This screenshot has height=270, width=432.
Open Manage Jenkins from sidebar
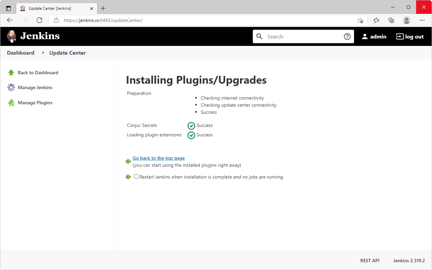pos(35,87)
